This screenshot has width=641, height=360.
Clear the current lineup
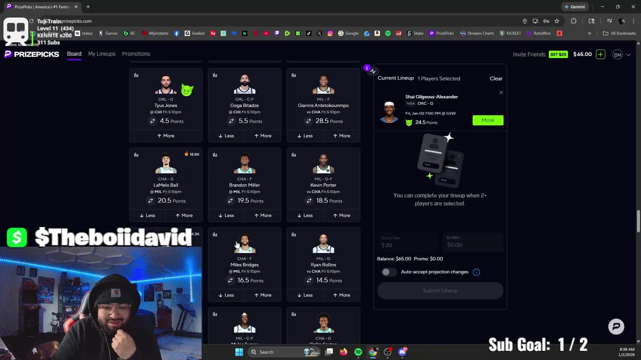click(496, 78)
